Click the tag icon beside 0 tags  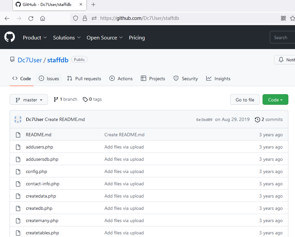pyautogui.click(x=85, y=99)
